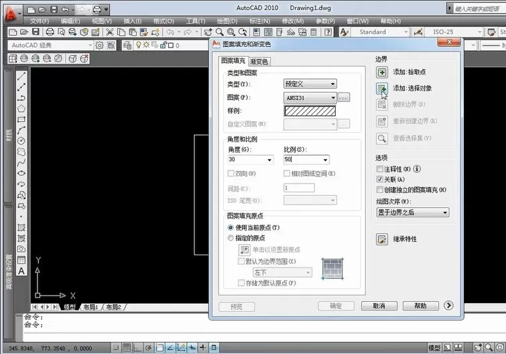Click the Save floppy icon in standard toolbar

coord(36,32)
